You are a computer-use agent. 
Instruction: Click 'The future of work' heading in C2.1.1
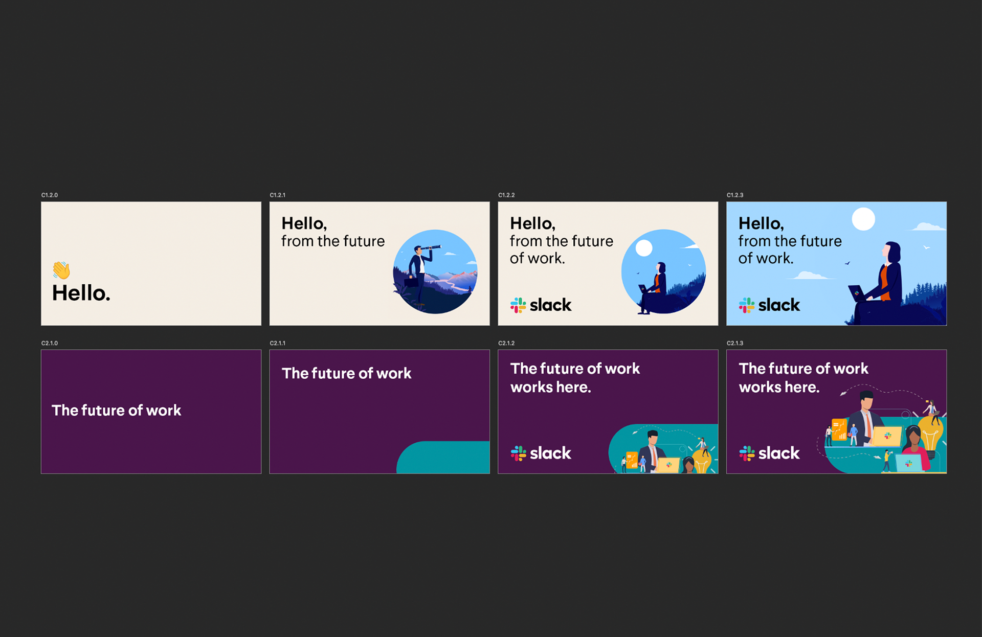click(x=346, y=373)
